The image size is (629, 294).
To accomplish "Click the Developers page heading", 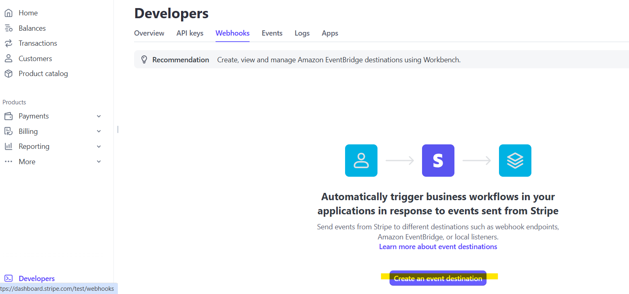I will (171, 13).
